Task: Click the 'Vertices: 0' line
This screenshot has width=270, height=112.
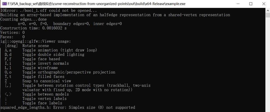Action: (12, 32)
